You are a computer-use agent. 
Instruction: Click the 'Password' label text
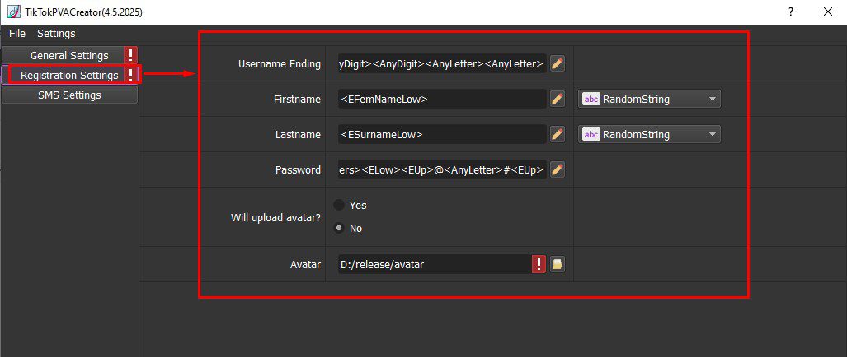click(298, 170)
